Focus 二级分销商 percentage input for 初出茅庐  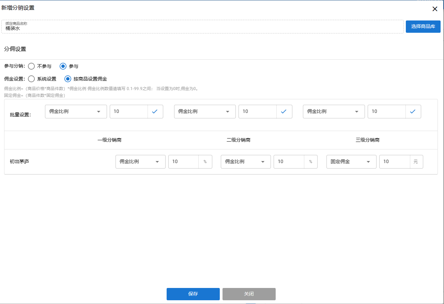(x=289, y=162)
